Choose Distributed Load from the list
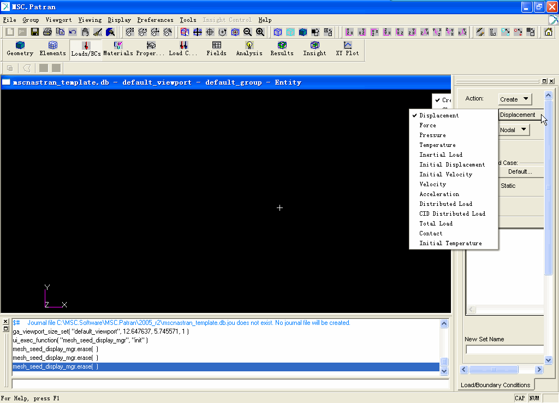 point(453,204)
